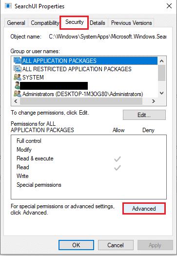Open Advanced security settings

pos(144,209)
